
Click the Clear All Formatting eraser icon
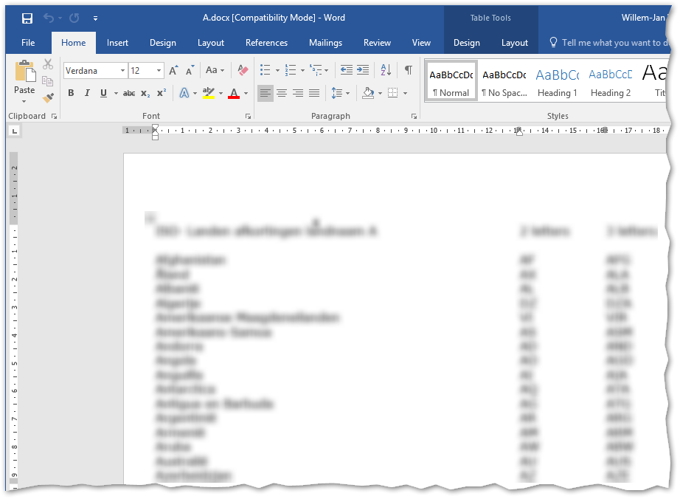[242, 70]
